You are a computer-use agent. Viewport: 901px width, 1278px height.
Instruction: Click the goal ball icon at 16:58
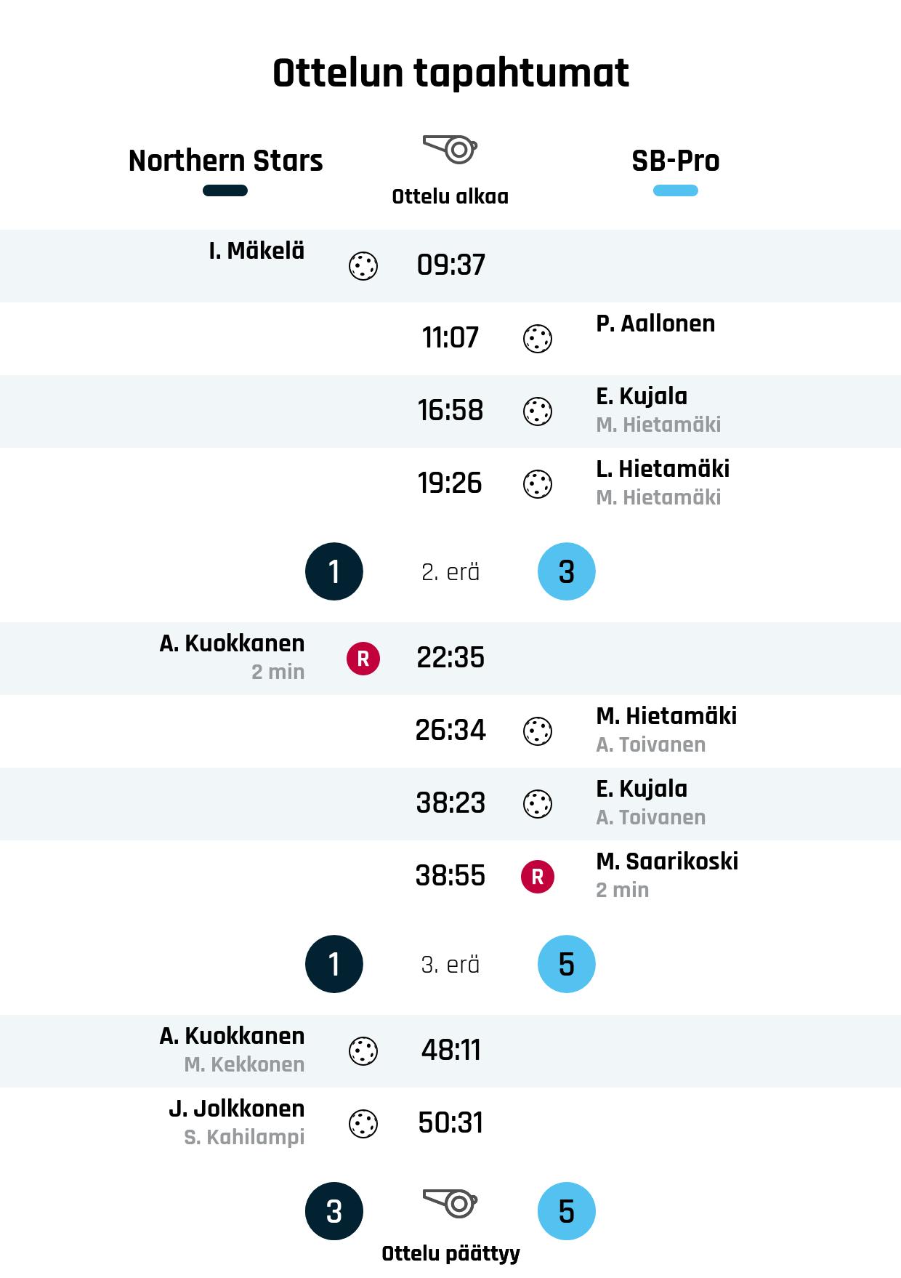click(538, 411)
